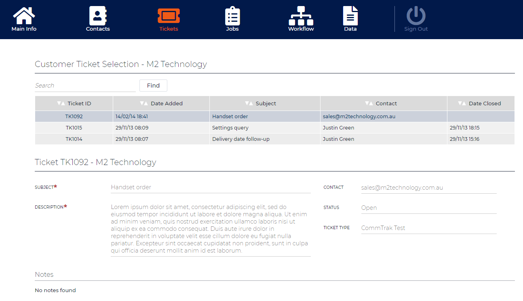Open the Workflow diagram icon
This screenshot has width=523, height=301.
(x=301, y=16)
